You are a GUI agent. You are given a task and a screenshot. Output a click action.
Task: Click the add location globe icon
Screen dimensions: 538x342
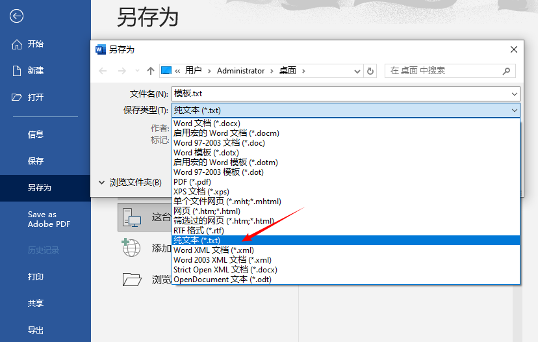coord(131,247)
